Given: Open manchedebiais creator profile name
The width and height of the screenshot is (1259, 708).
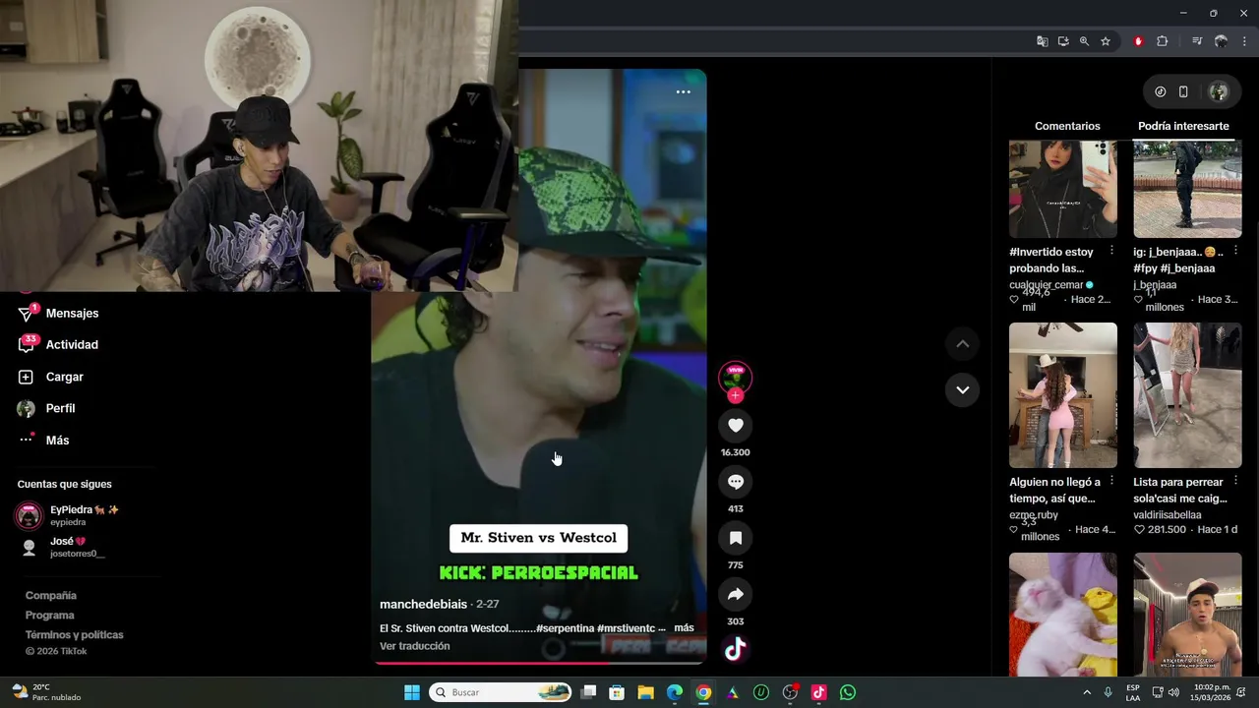Looking at the screenshot, I should click(423, 604).
